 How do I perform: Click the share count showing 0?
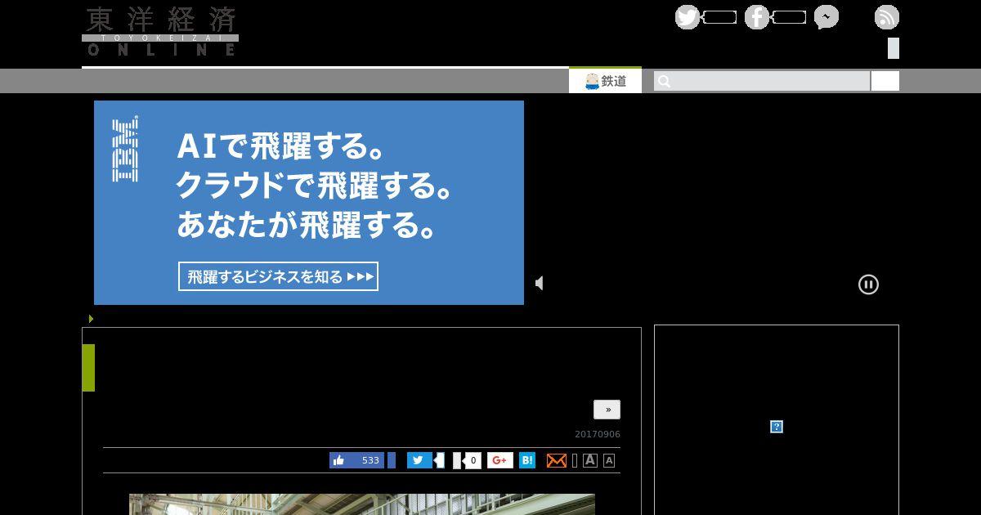[x=472, y=460]
